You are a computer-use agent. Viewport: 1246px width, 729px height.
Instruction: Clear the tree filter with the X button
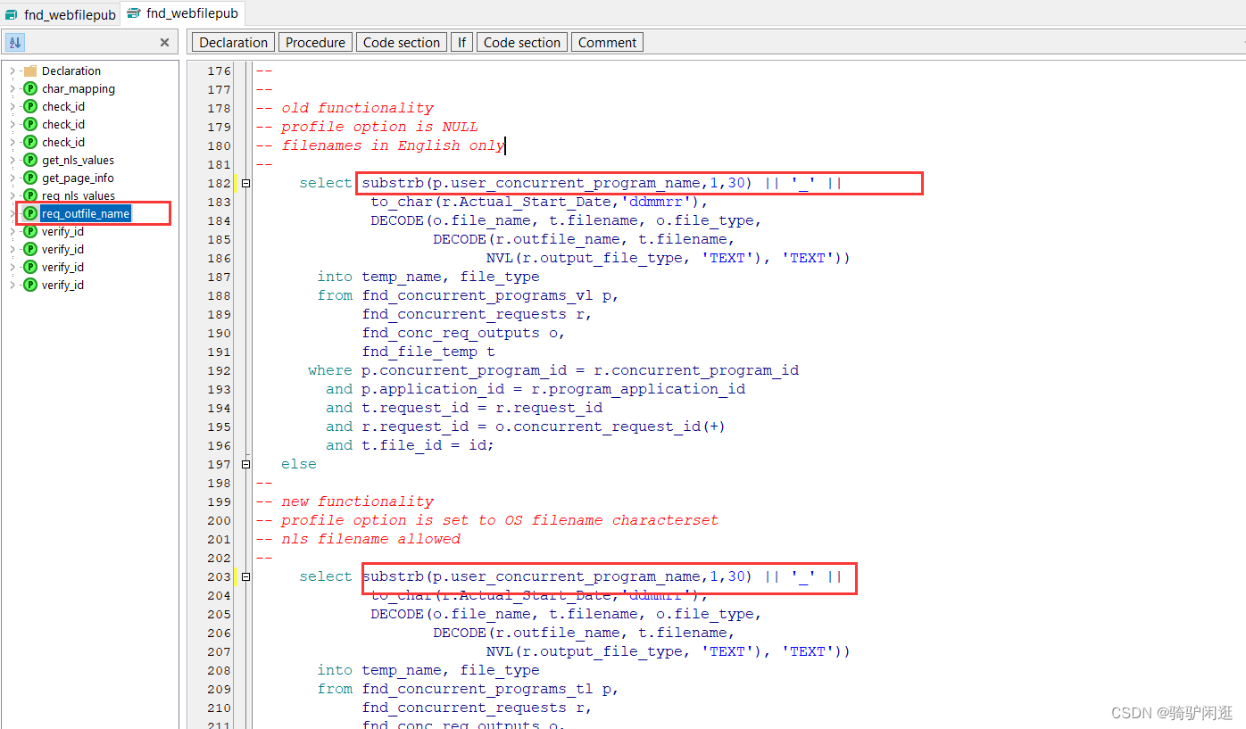coord(164,41)
